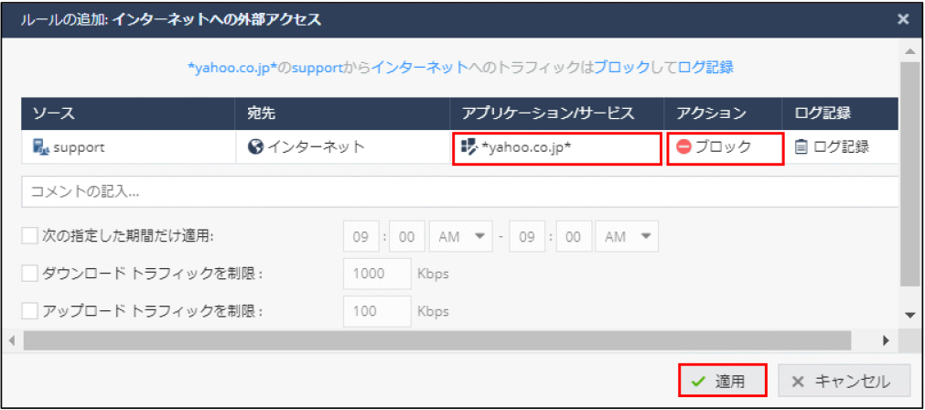Enable 次の指定した期間だけ適用 checkbox
Image resolution: width=925 pixels, height=410 pixels.
pos(30,236)
